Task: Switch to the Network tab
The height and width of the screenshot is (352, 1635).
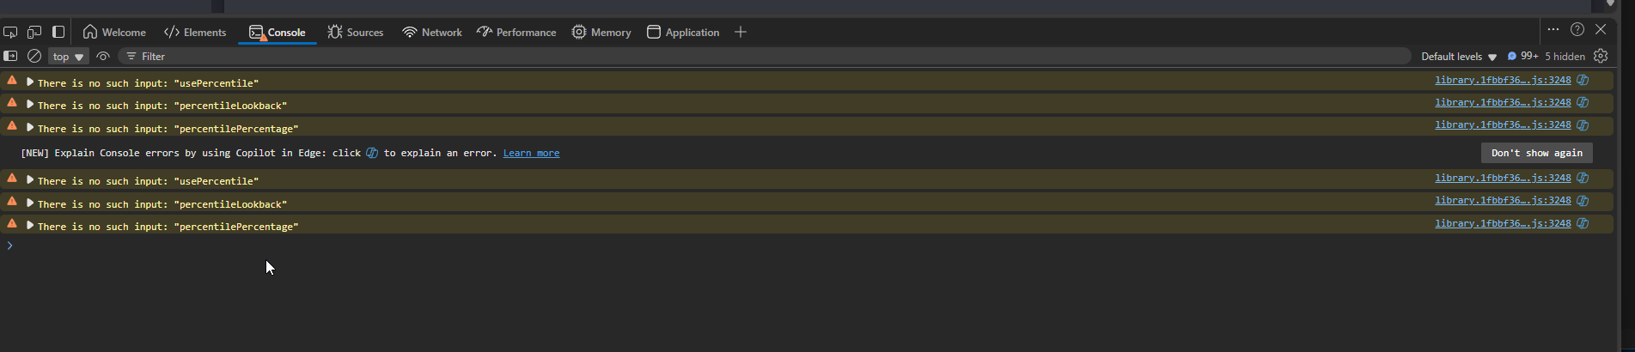Action: 432,32
